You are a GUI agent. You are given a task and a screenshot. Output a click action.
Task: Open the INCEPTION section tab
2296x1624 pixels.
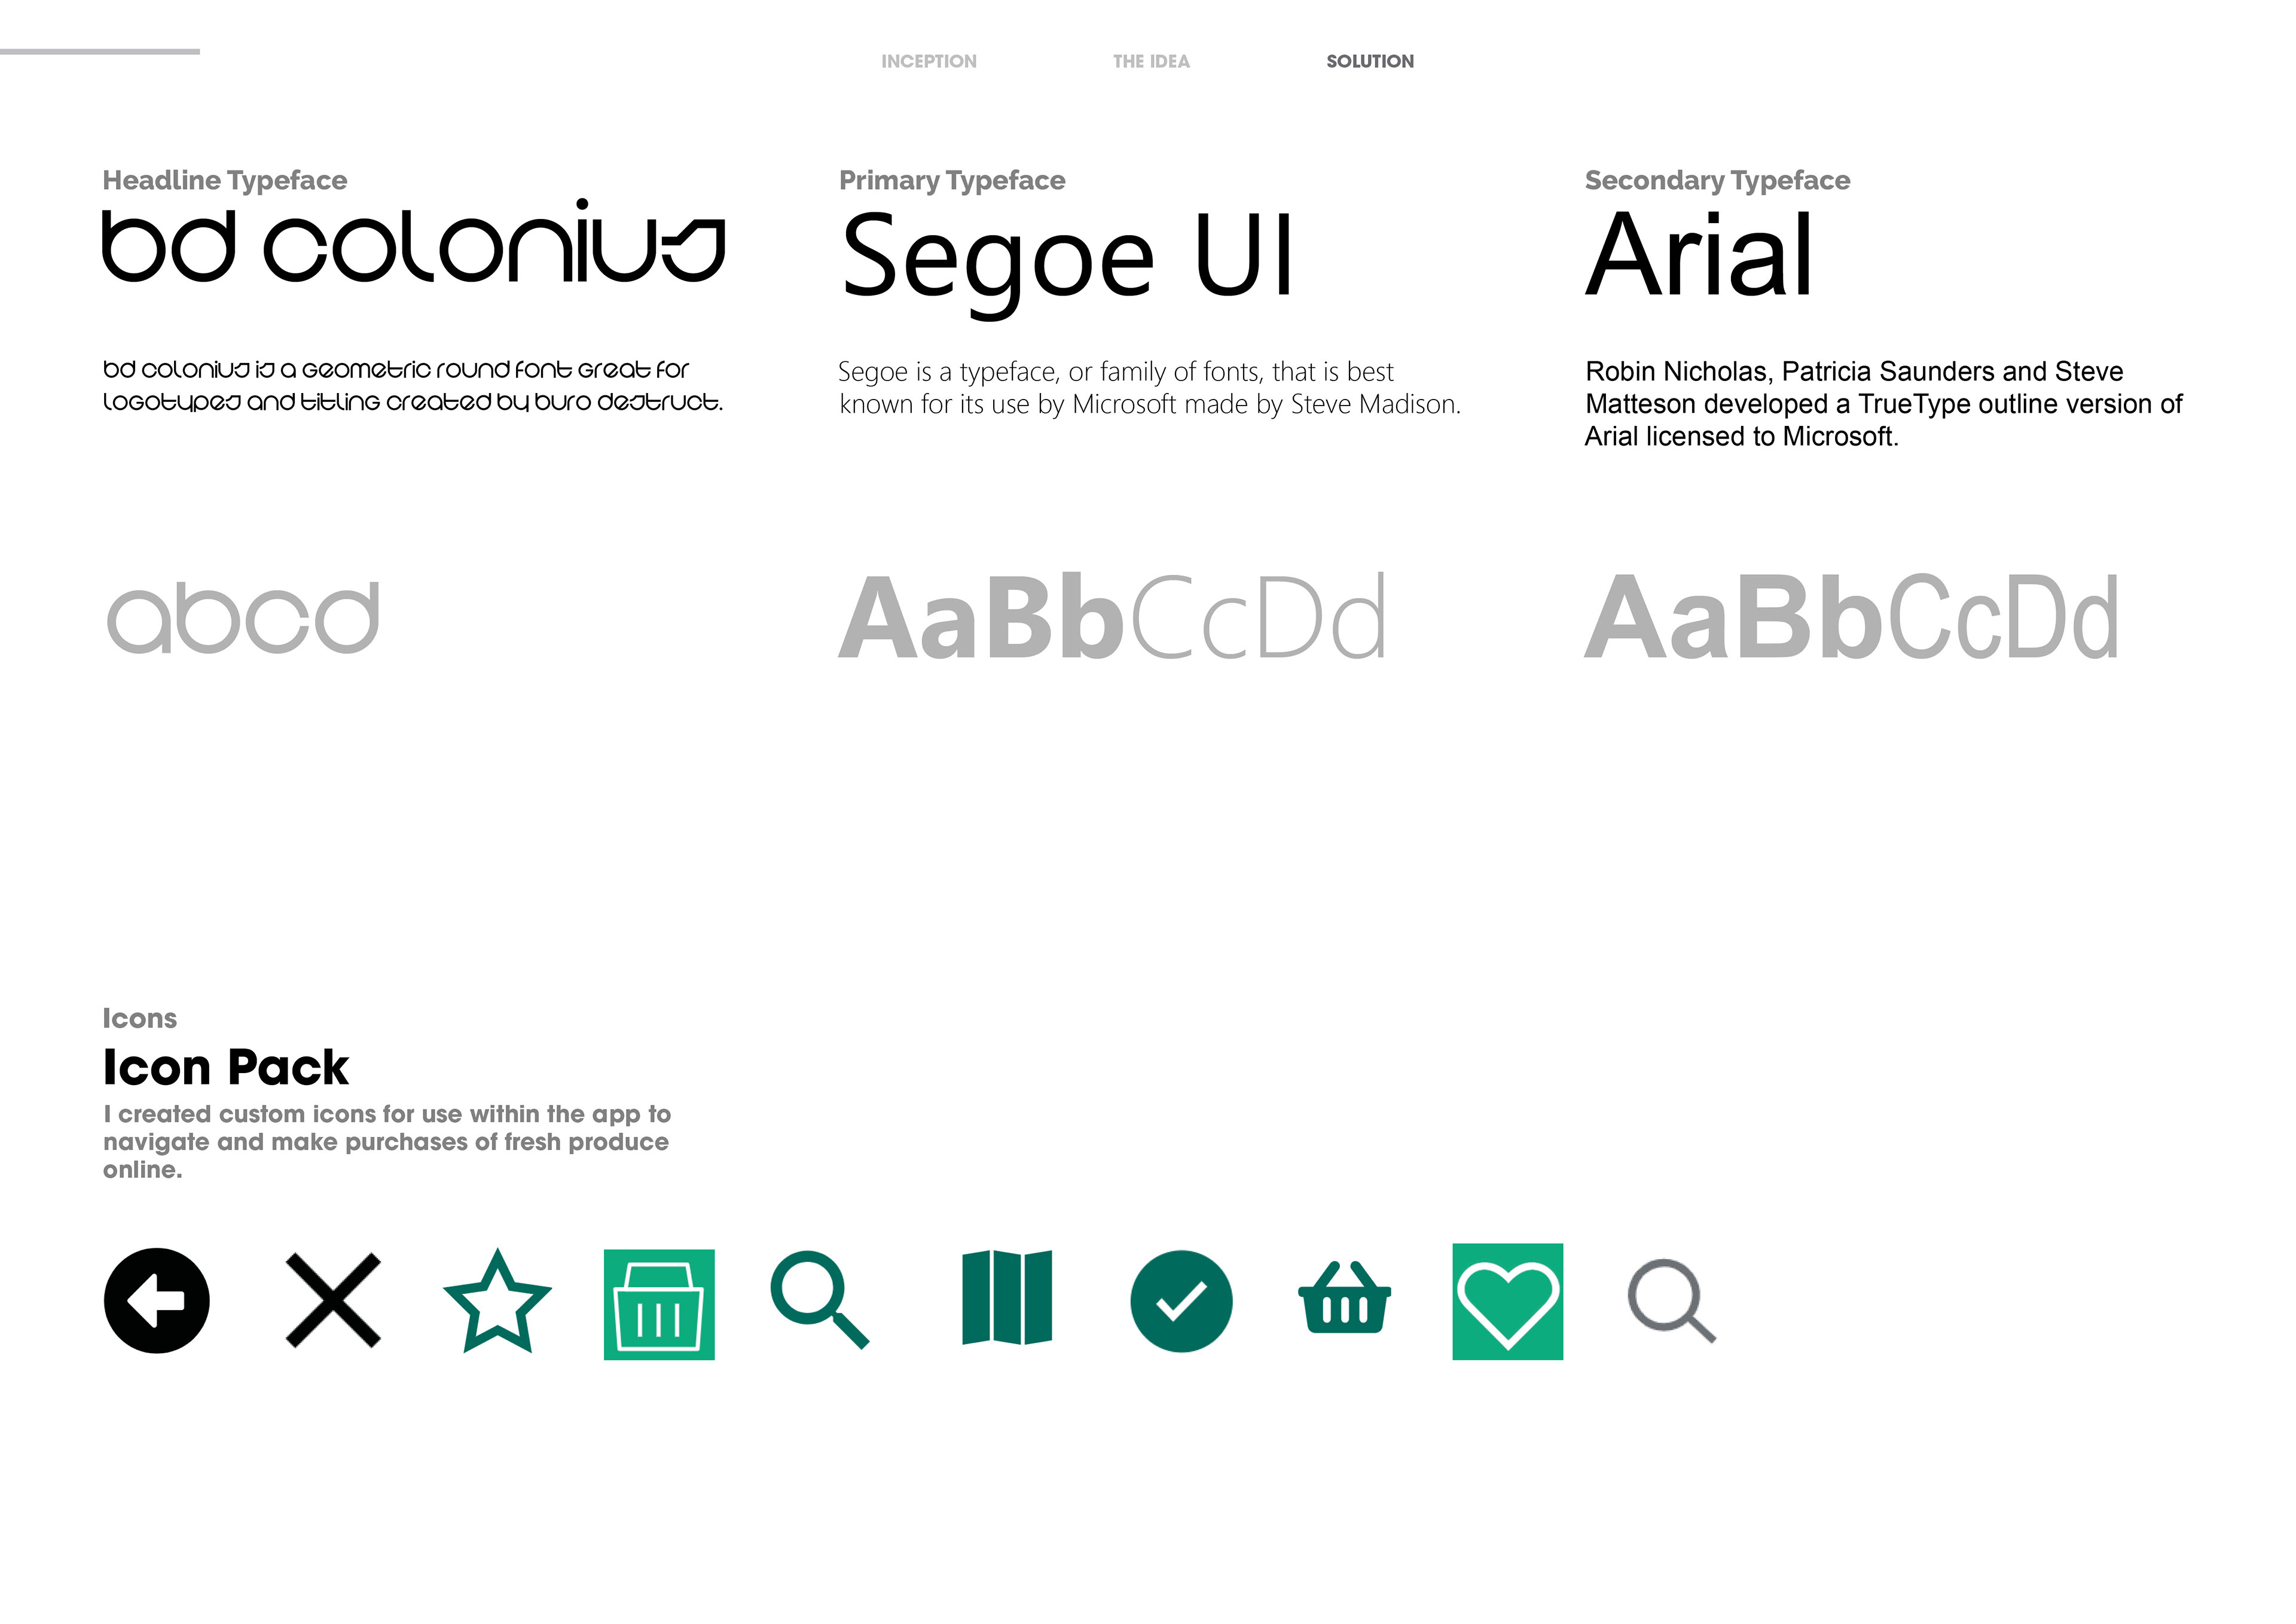pyautogui.click(x=929, y=61)
